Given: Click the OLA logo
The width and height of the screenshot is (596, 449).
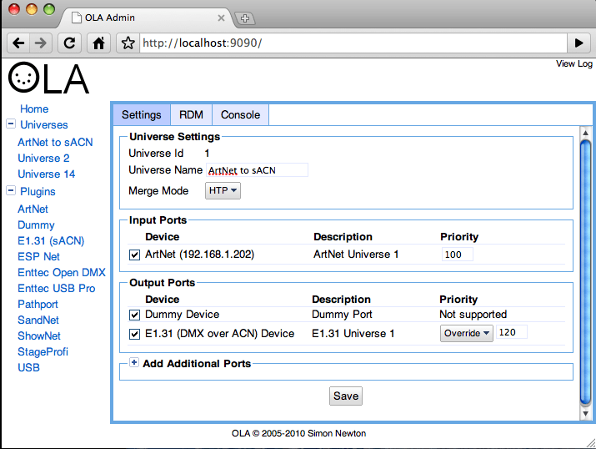Looking at the screenshot, I should coord(48,78).
